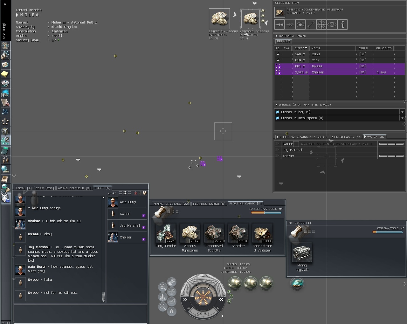Switch to the Local chat tab

coord(24,188)
